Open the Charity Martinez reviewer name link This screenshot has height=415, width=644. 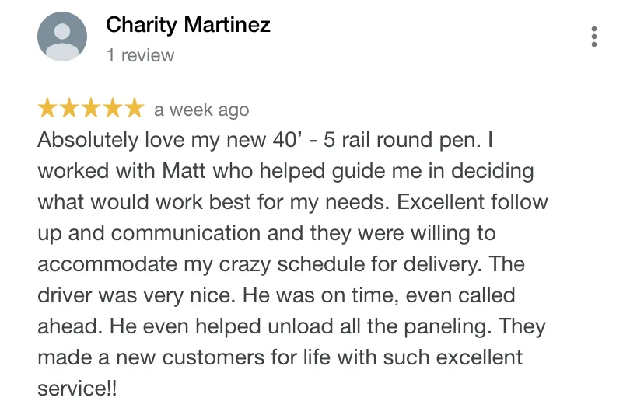(188, 25)
